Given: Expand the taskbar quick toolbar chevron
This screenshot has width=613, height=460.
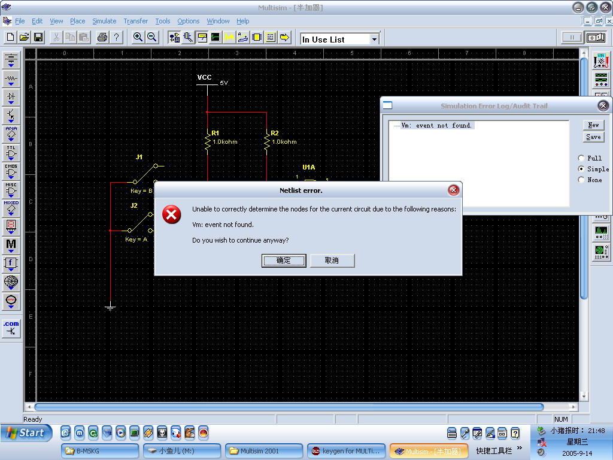Looking at the screenshot, I should pyautogui.click(x=520, y=448).
